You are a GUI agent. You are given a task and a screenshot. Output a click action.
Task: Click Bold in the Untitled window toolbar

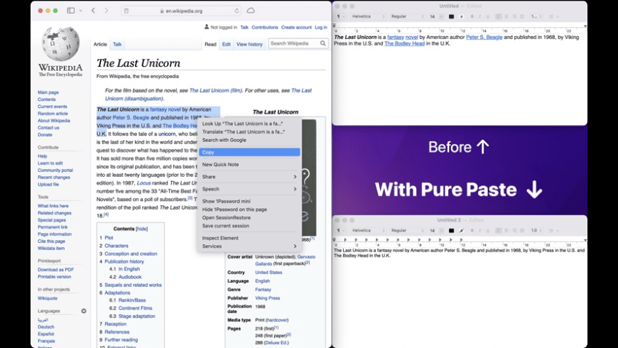pos(472,16)
